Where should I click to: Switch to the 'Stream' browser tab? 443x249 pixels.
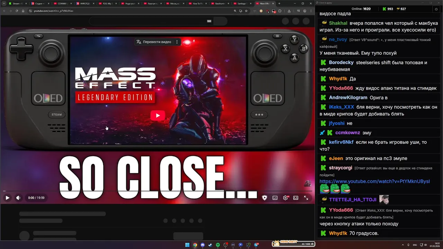pos(17,3)
